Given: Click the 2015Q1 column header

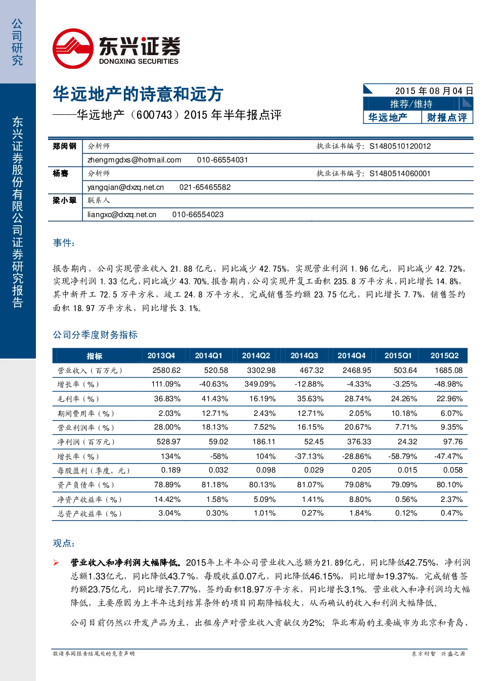Looking at the screenshot, I should point(398,356).
